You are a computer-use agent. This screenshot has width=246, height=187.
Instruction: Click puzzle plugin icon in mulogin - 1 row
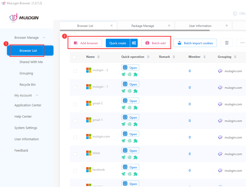[135, 91]
